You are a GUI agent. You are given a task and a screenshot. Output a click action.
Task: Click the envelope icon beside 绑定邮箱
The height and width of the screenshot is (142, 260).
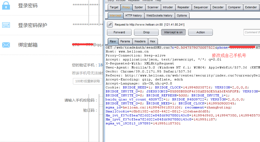pos(6,45)
